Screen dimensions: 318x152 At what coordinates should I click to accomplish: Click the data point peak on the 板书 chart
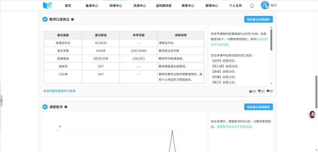click(x=172, y=131)
